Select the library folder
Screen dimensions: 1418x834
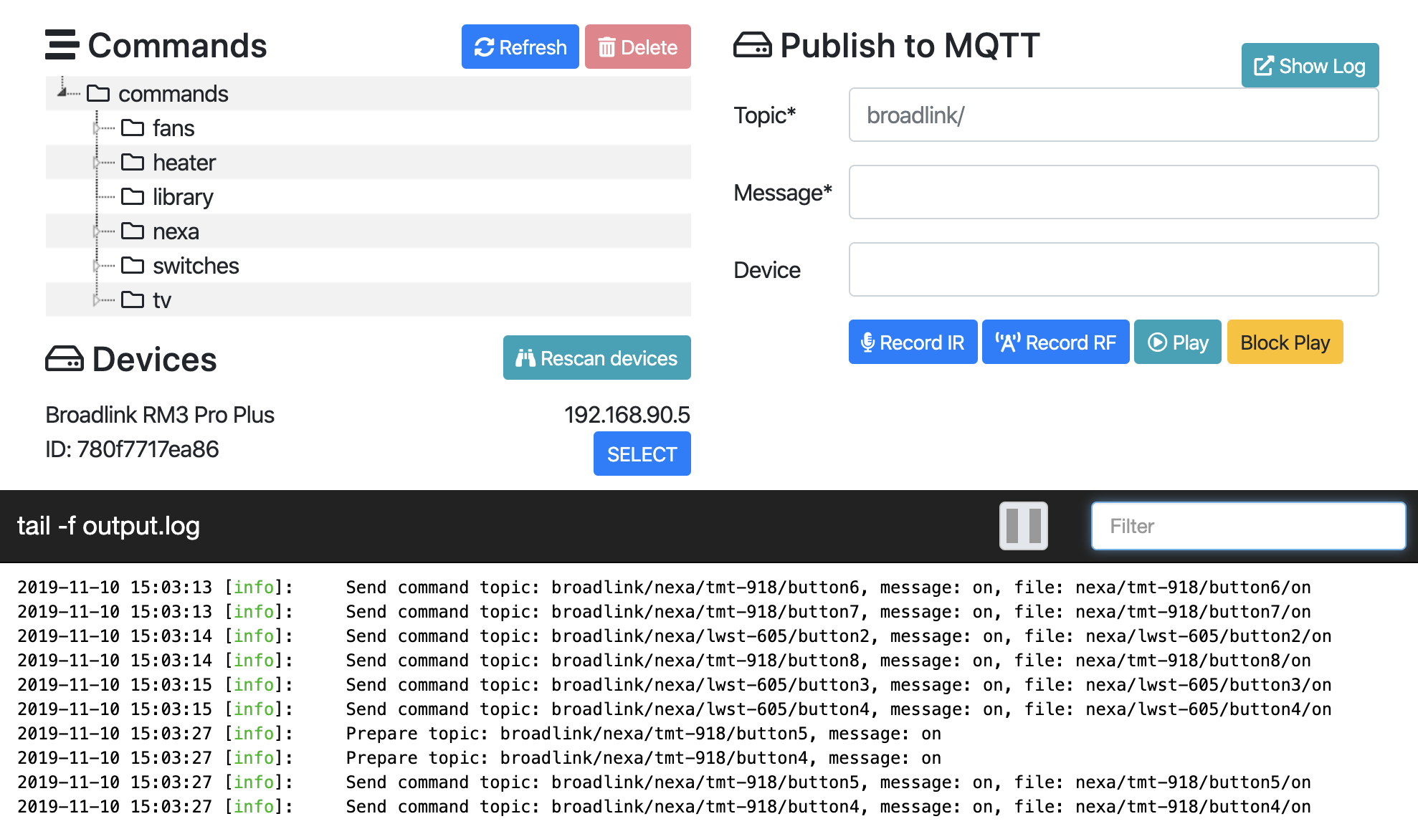point(182,197)
